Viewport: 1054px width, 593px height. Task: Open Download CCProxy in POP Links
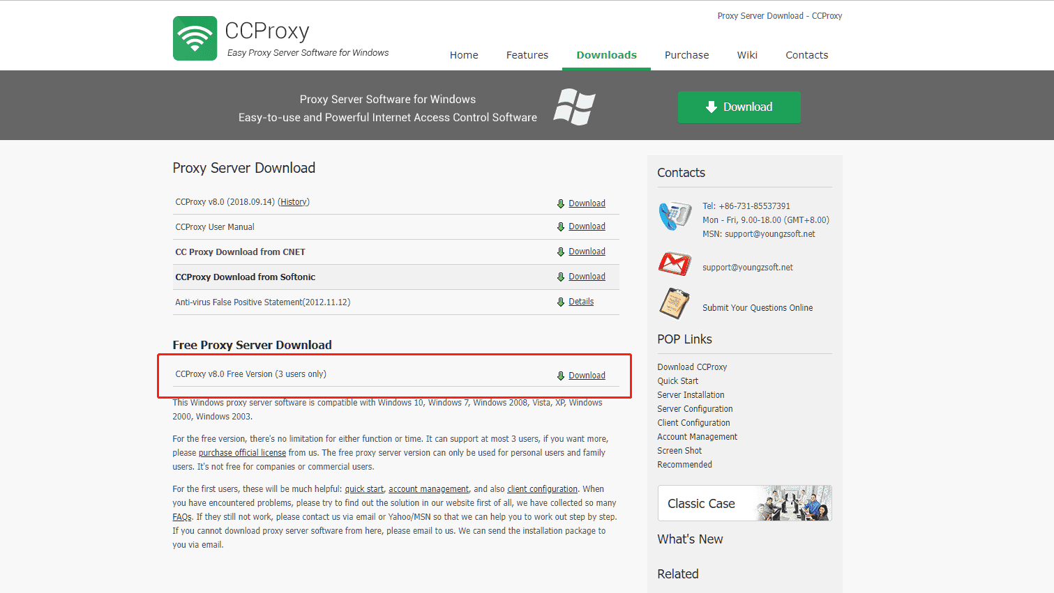point(692,367)
